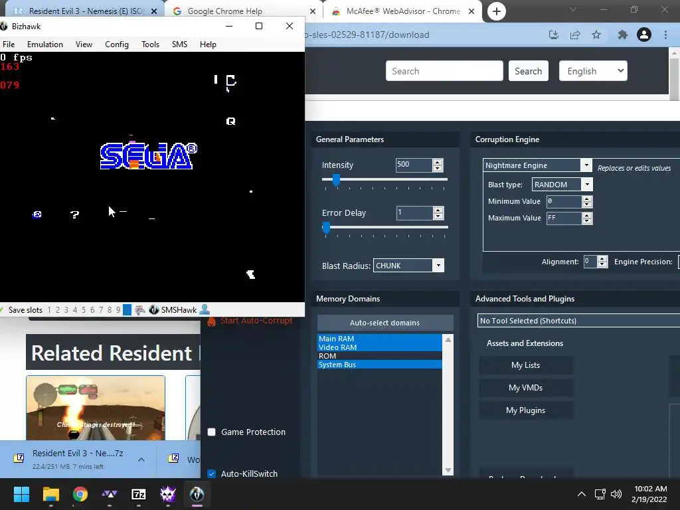This screenshot has height=510, width=680.
Task: Open My Plugins
Action: coord(526,410)
